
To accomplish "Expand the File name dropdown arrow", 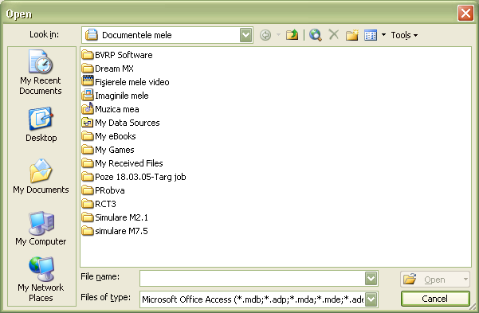I will [x=371, y=279].
